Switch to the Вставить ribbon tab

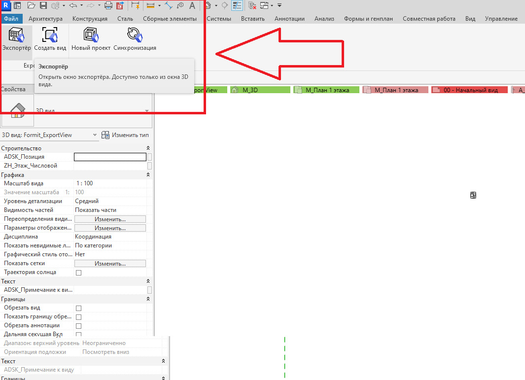(253, 19)
